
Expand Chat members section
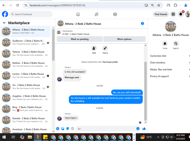(x=170, y=63)
